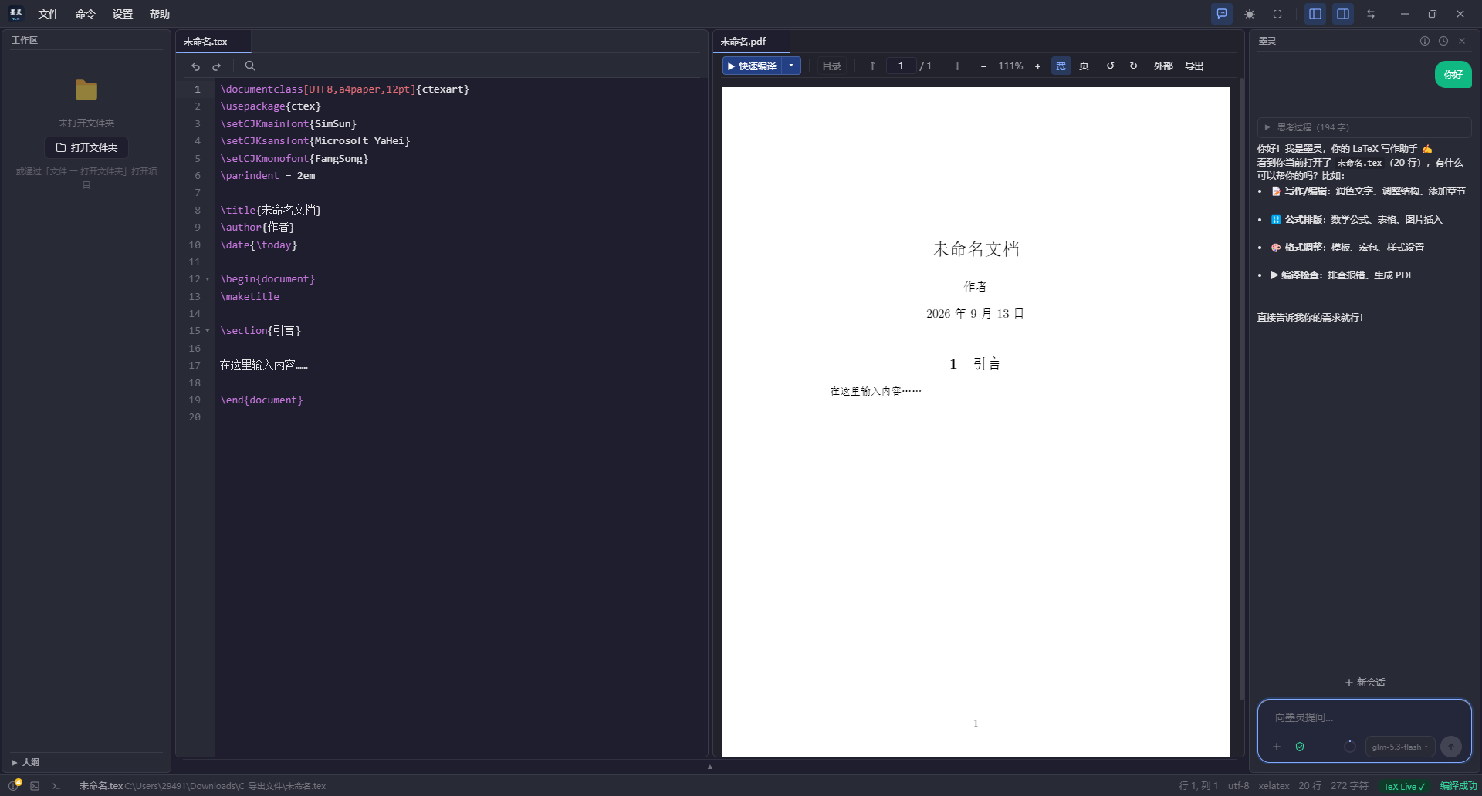Toggle the left sidebar layout icon

pos(1315,14)
